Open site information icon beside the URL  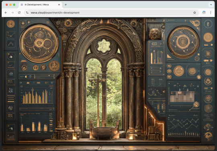coord(27,12)
